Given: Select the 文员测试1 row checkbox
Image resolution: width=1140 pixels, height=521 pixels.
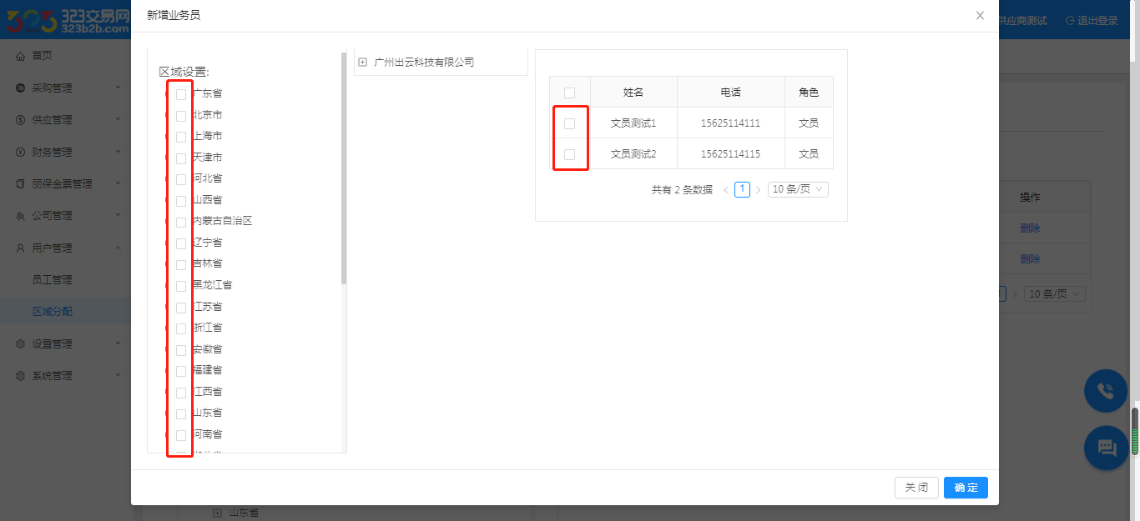Looking at the screenshot, I should (570, 123).
